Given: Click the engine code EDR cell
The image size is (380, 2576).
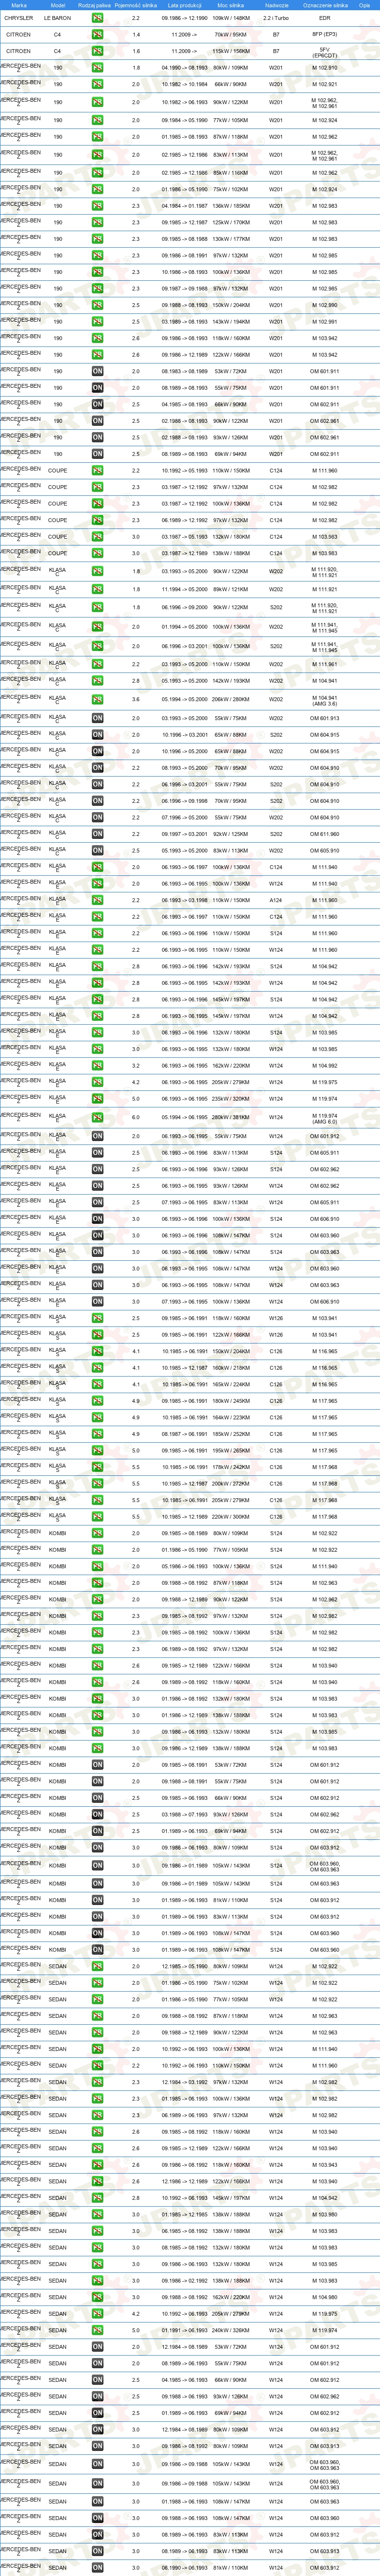Looking at the screenshot, I should click(x=325, y=18).
